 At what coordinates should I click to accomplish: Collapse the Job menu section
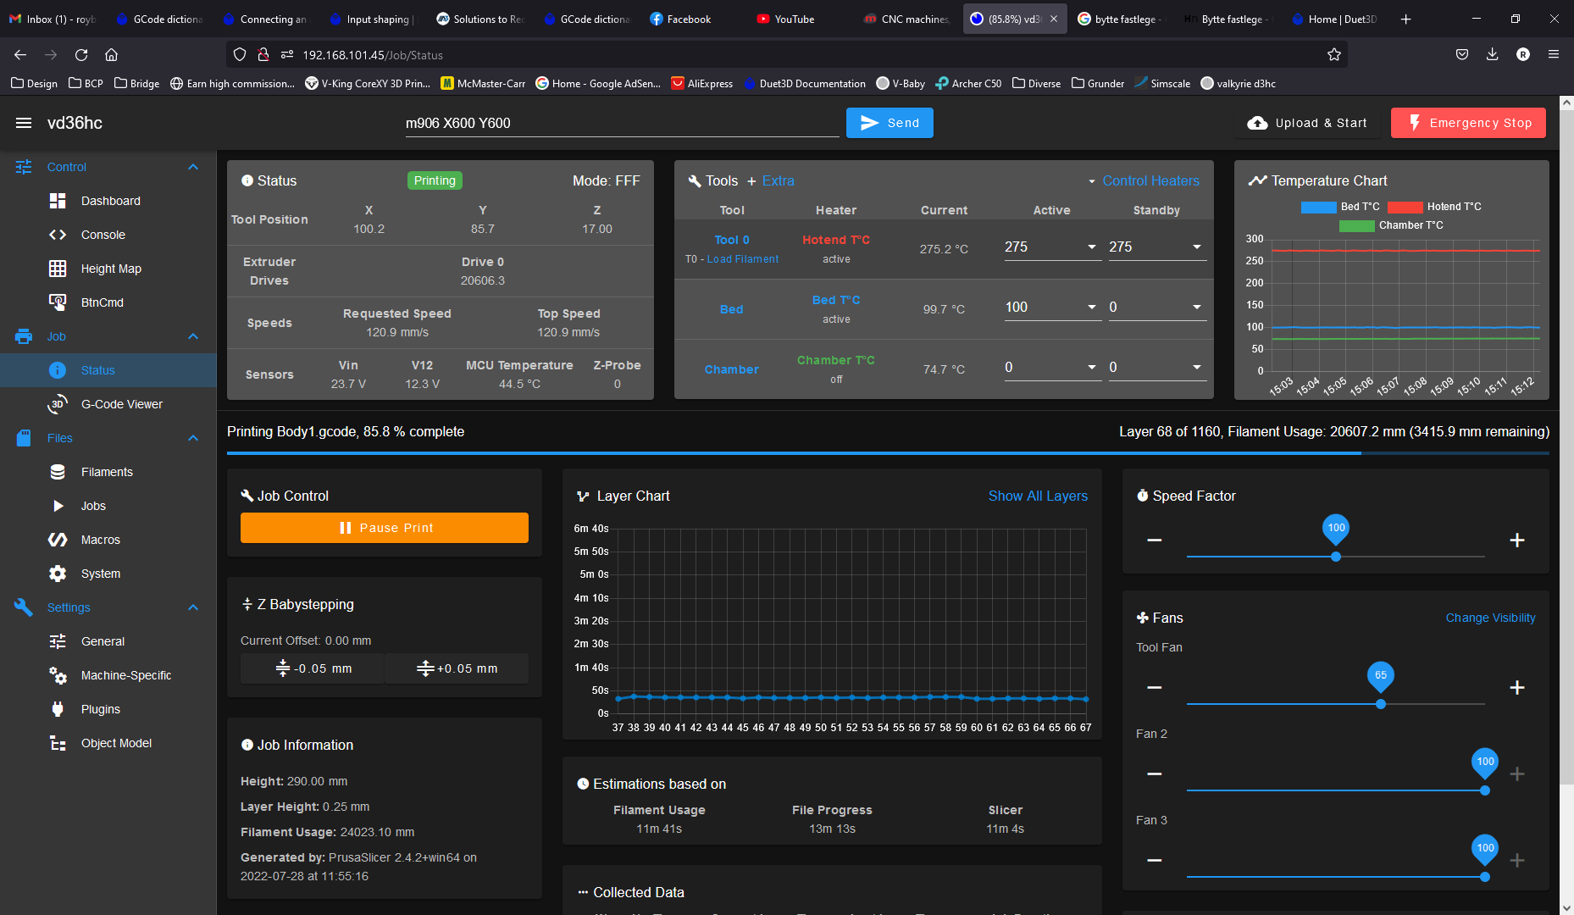click(193, 336)
